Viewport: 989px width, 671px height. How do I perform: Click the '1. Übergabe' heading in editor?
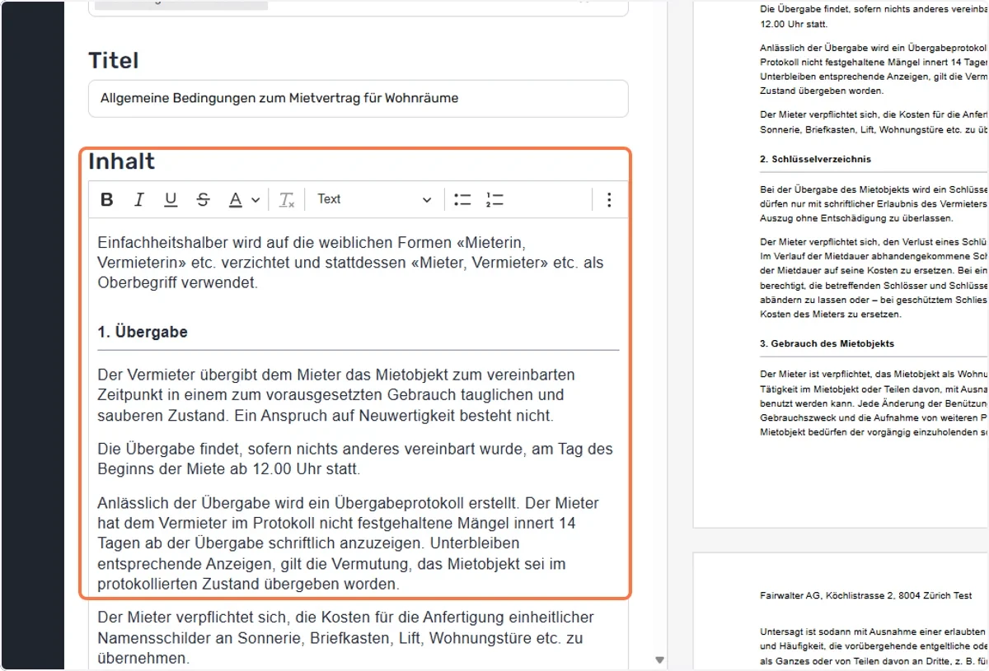(143, 333)
